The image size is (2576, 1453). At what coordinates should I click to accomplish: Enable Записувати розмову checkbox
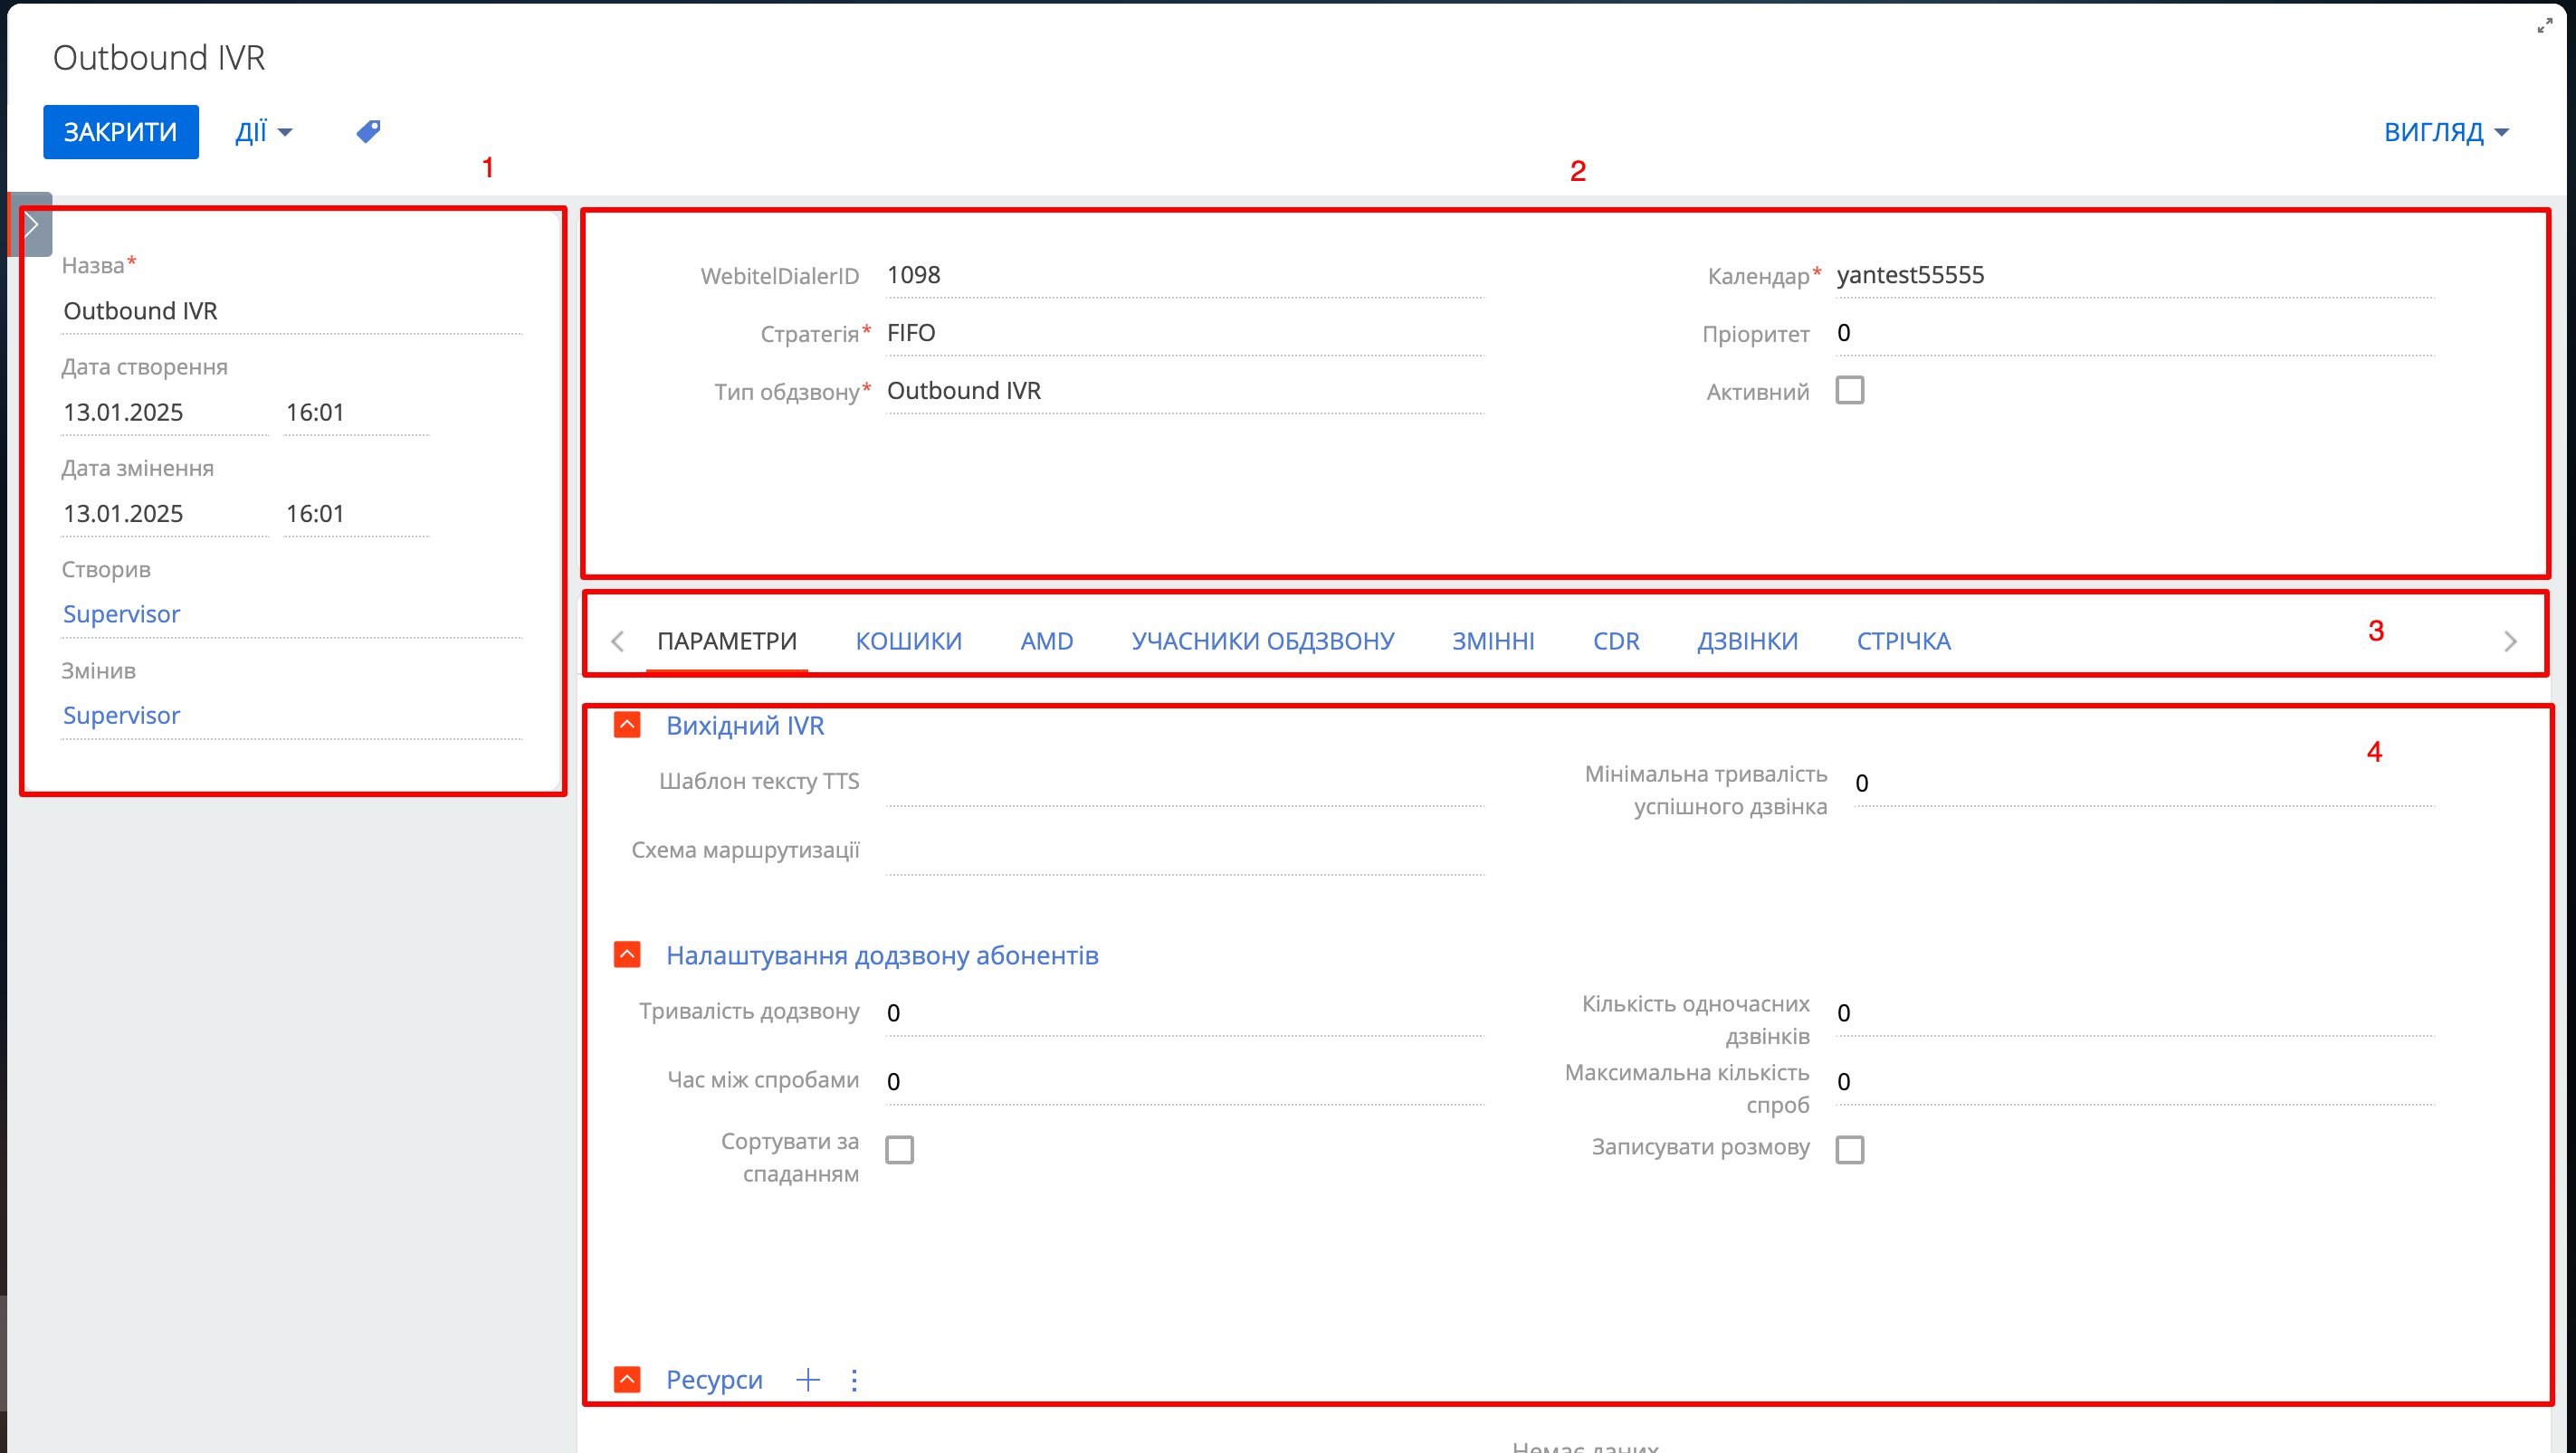tap(1850, 1150)
